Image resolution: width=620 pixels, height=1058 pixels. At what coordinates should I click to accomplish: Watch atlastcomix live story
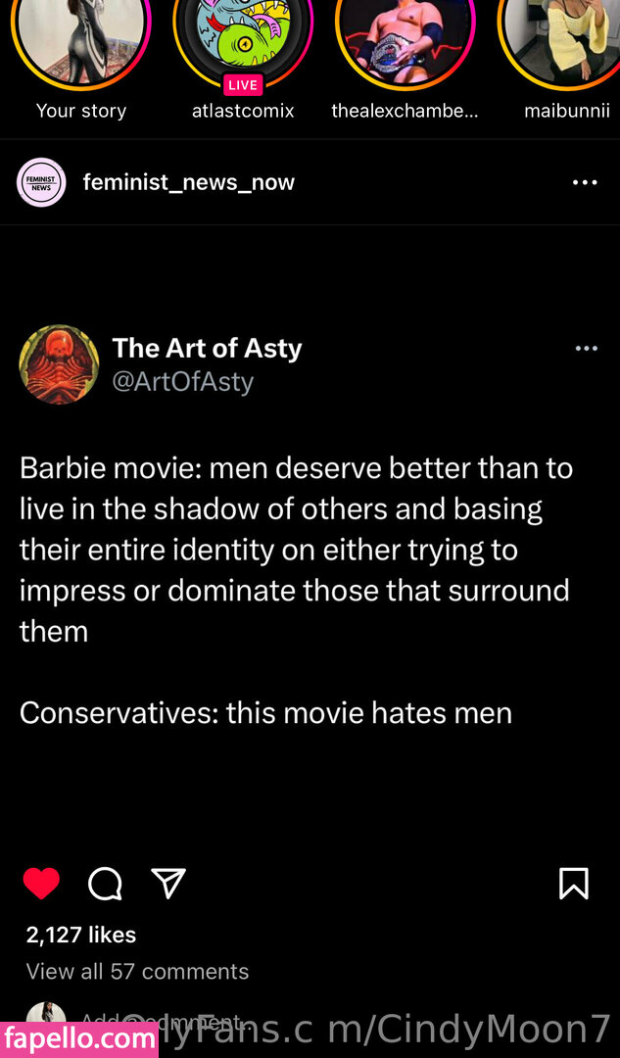tap(243, 42)
